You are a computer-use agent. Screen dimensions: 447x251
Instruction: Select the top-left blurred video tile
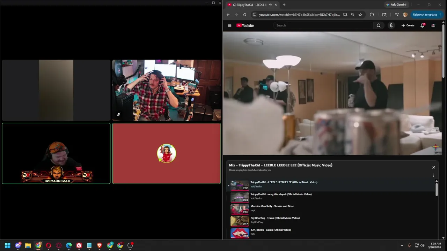pyautogui.click(x=56, y=90)
